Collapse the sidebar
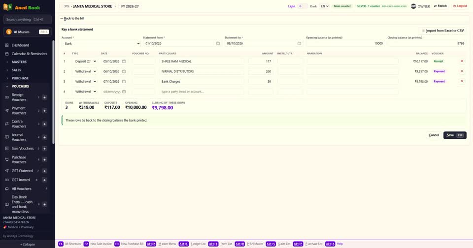The image size is (473, 248). pos(28,245)
